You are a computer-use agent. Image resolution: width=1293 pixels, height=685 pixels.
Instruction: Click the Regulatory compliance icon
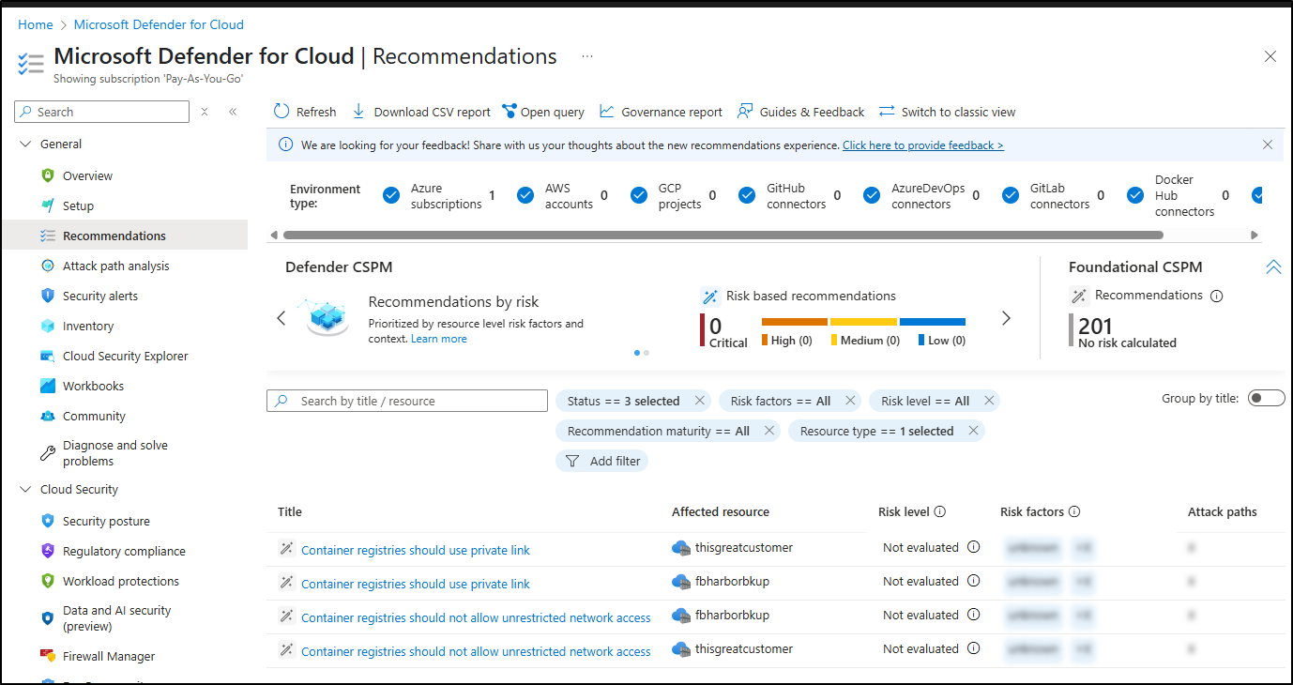(48, 551)
